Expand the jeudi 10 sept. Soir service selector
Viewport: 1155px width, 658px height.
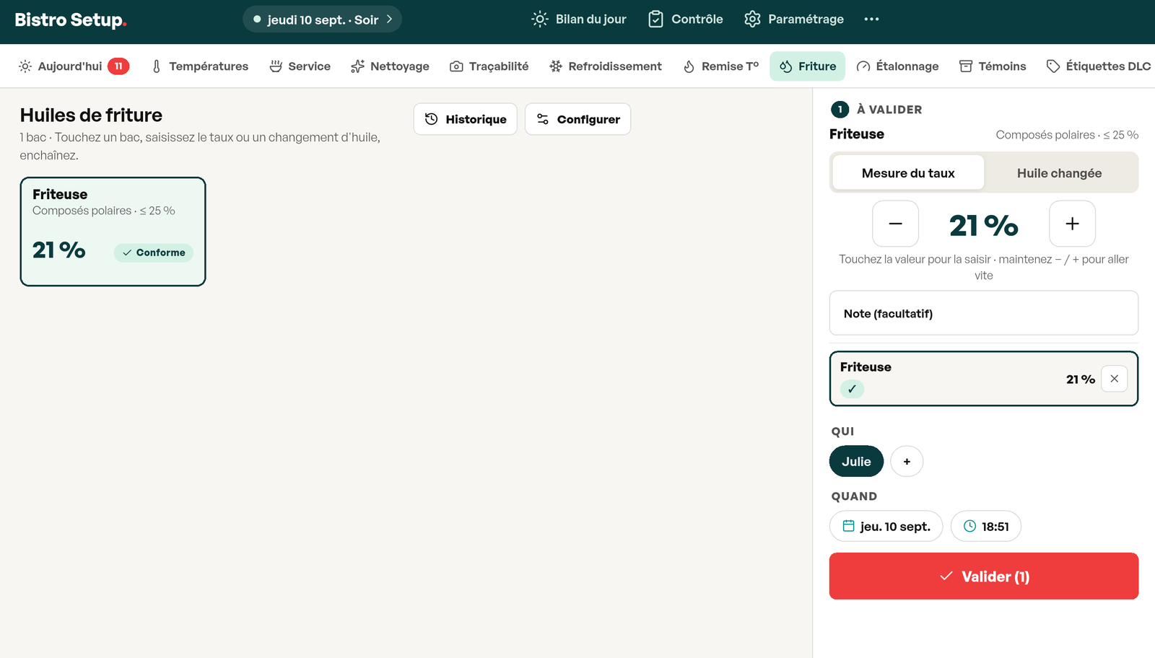tap(322, 19)
